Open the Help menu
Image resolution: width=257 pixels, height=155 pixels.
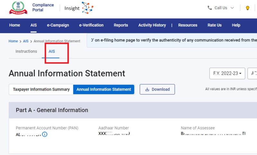tap(236, 25)
